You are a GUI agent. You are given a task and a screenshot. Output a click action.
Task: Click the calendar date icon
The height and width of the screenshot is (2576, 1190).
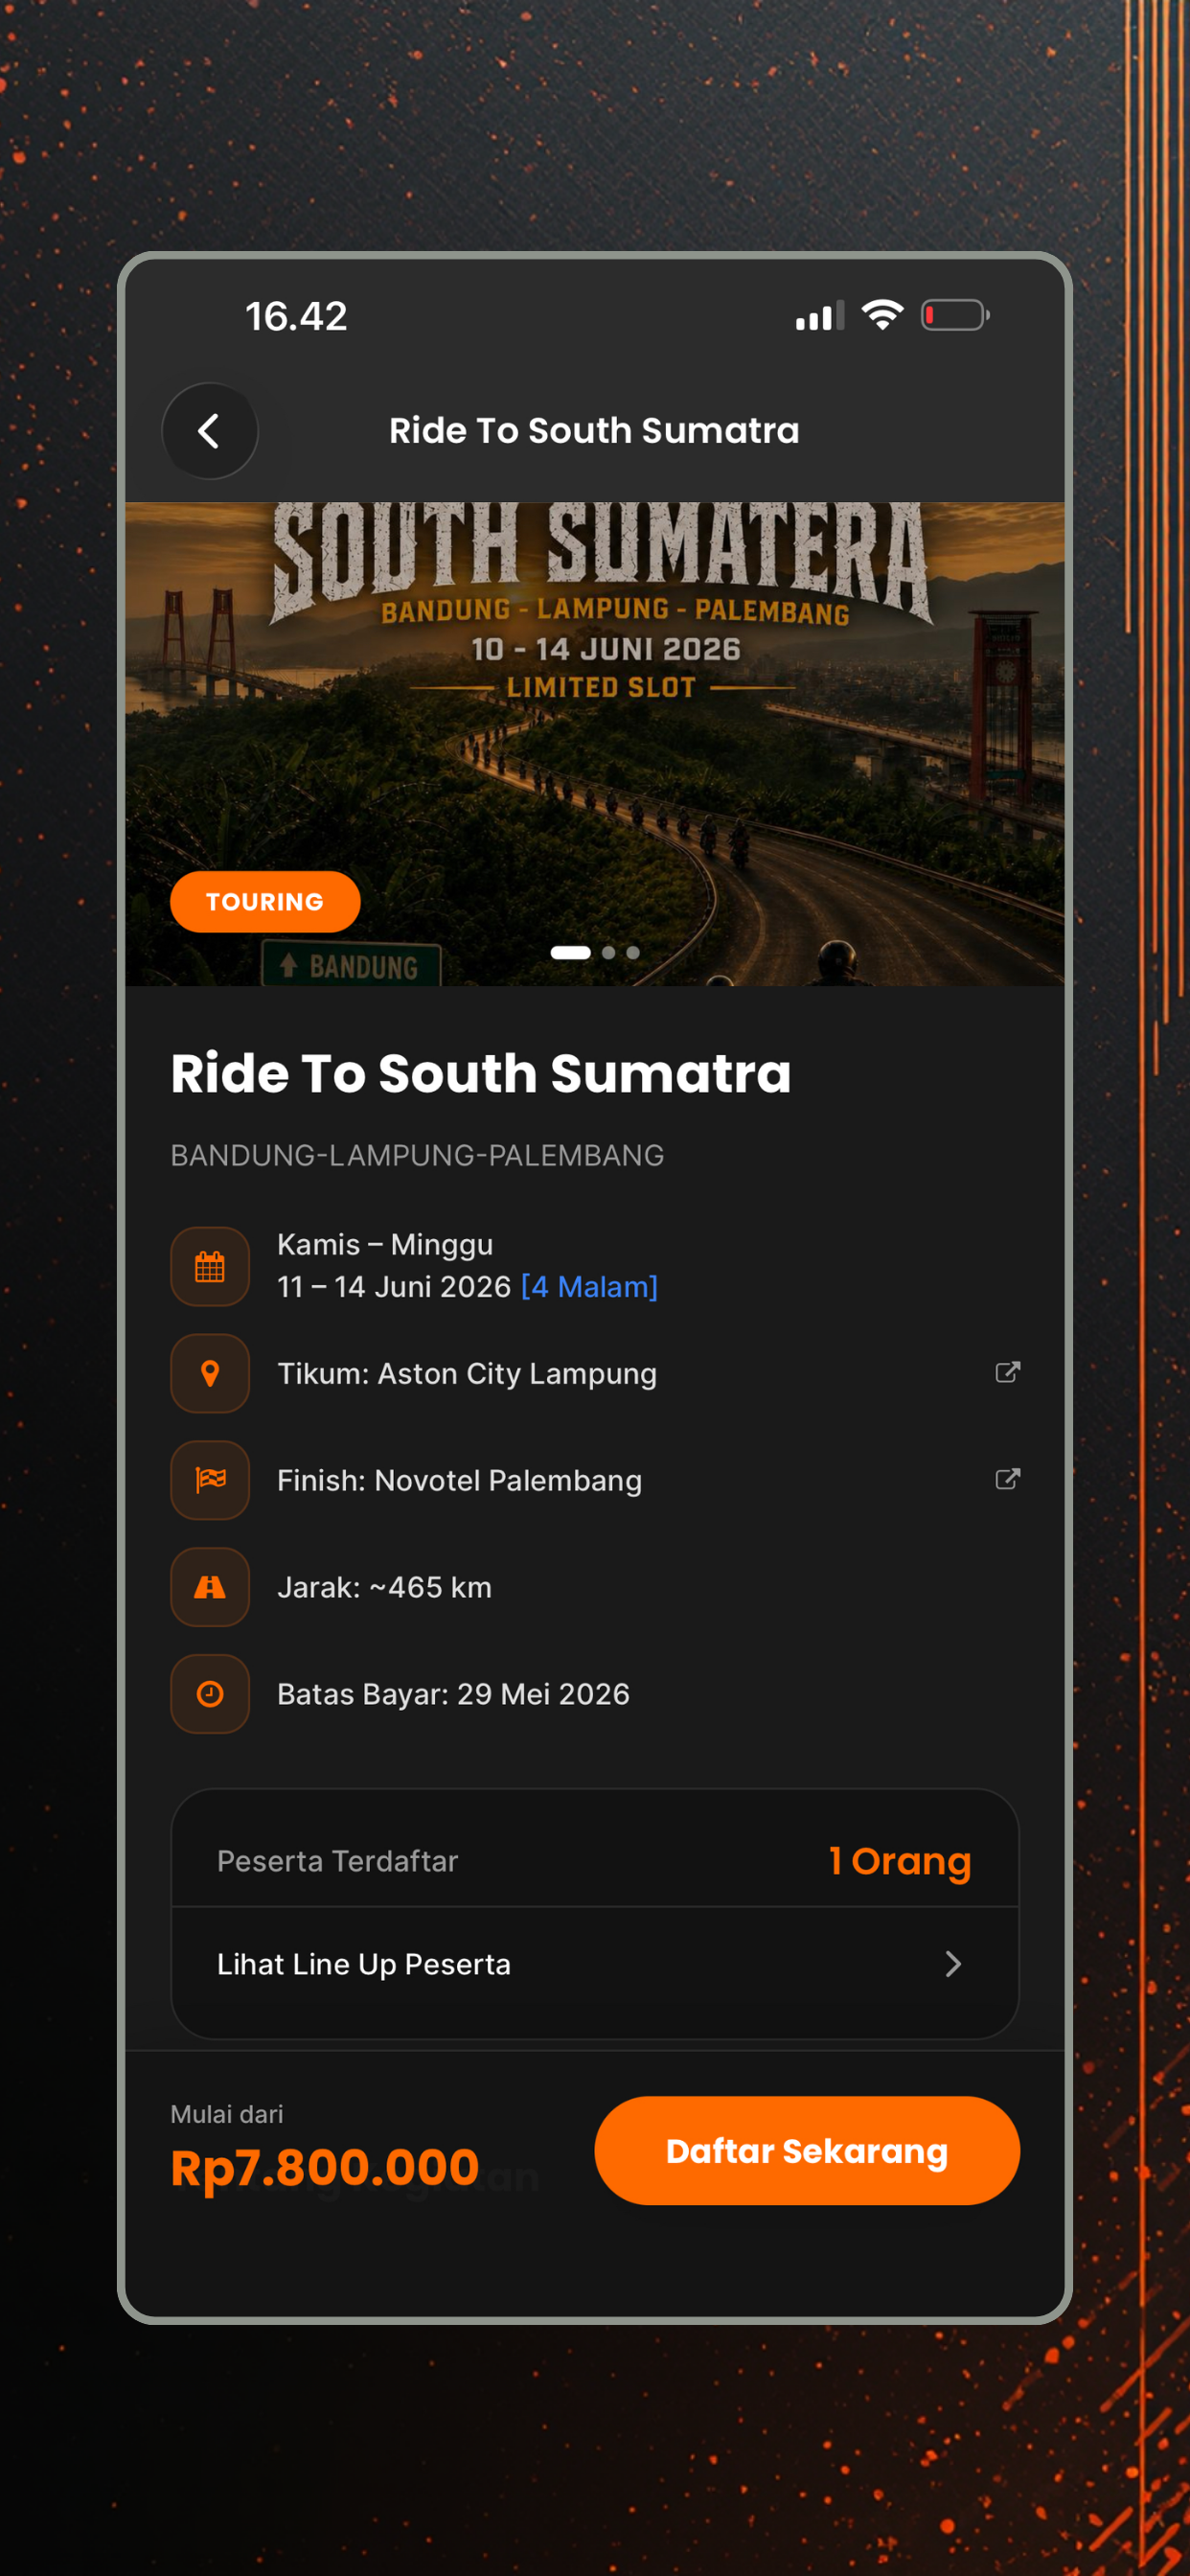[x=210, y=1266]
